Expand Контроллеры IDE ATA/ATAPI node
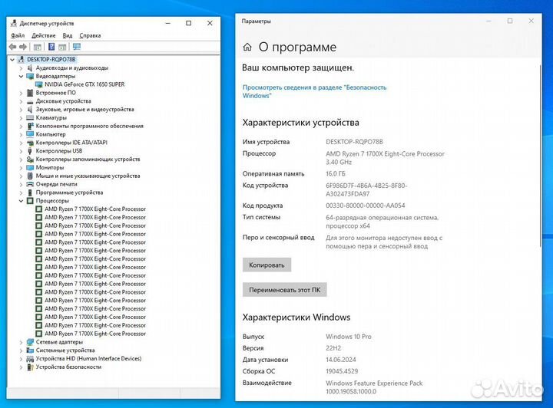The height and width of the screenshot is (408, 553). (x=22, y=143)
